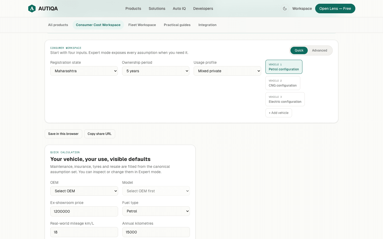Click Open Lens — Free button
The image size is (383, 239).
point(335,8)
